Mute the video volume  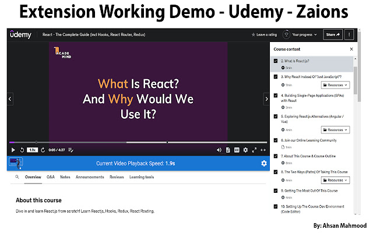pyautogui.click(x=219, y=150)
